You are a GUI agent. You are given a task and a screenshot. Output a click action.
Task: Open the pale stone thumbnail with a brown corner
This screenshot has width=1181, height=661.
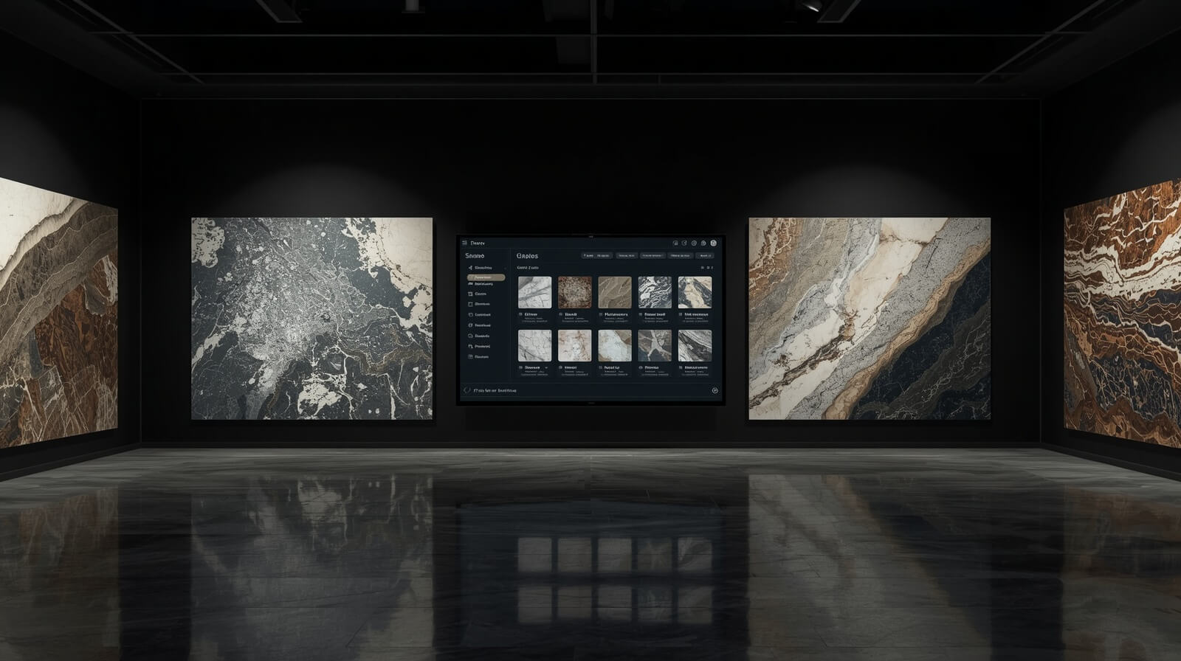click(x=615, y=345)
